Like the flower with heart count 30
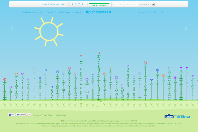This screenshot has height=132, width=198. pyautogui.click(x=157, y=104)
